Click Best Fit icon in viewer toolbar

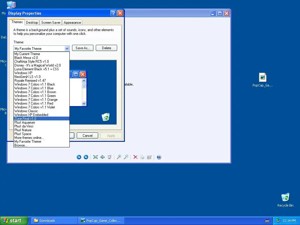96,157
